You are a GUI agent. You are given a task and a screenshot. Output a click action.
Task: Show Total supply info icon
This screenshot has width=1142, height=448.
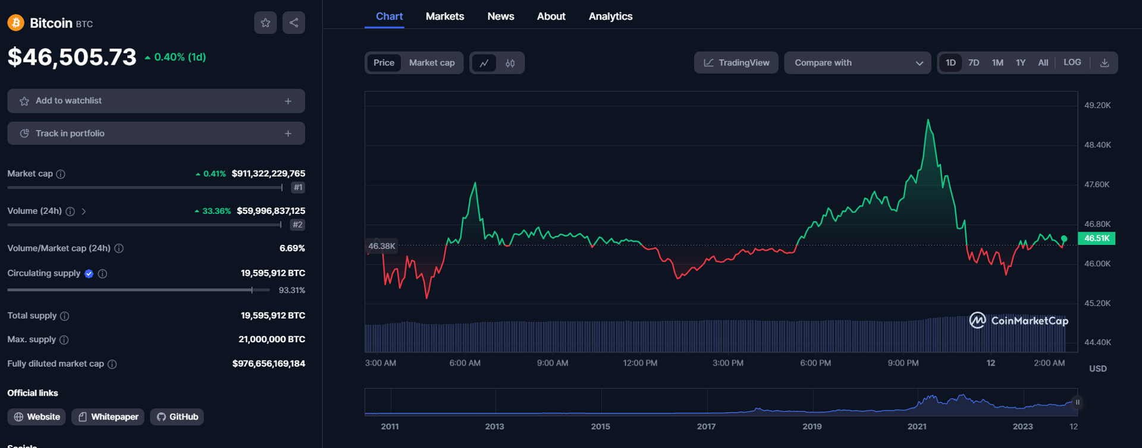click(x=65, y=316)
